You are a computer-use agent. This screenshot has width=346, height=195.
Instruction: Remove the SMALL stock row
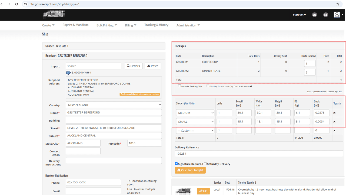tap(334, 122)
